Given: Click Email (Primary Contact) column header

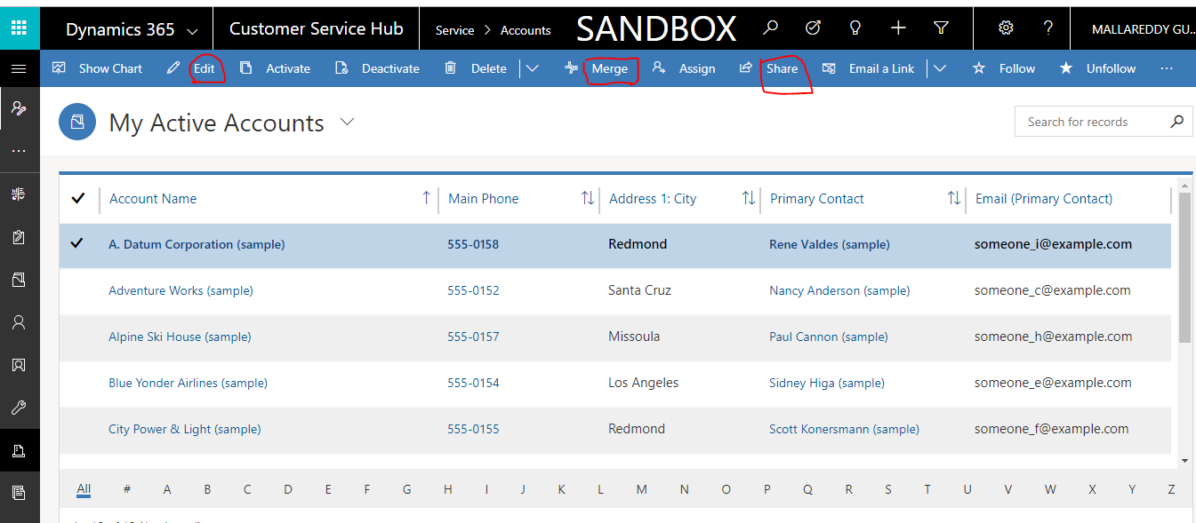Looking at the screenshot, I should [1044, 199].
